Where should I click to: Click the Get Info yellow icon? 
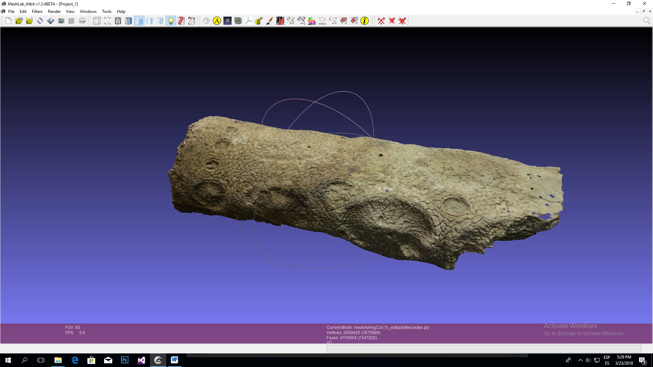365,21
